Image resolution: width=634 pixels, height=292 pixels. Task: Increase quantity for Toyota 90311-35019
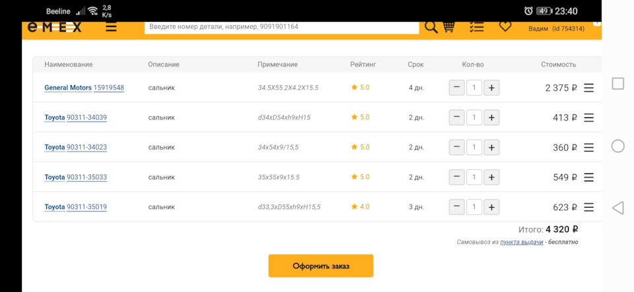[x=491, y=207]
